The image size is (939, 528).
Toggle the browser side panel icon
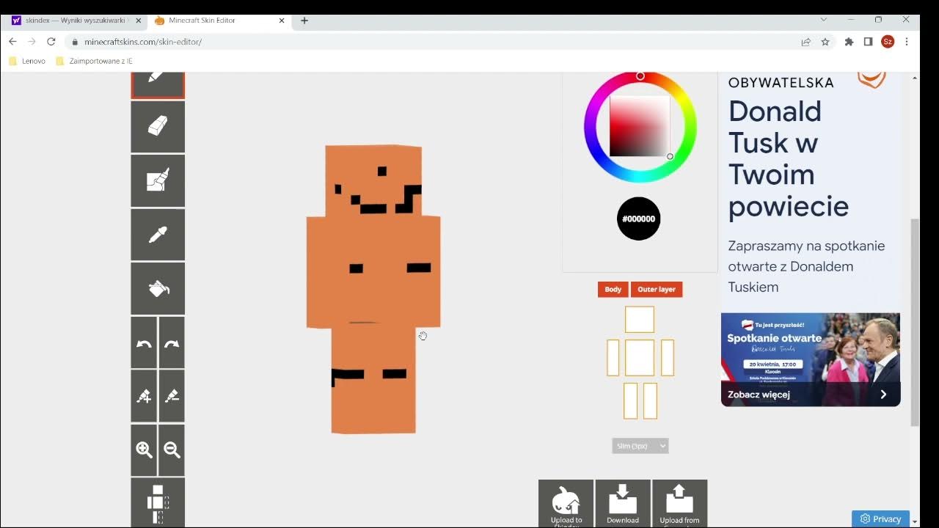pyautogui.click(x=868, y=42)
